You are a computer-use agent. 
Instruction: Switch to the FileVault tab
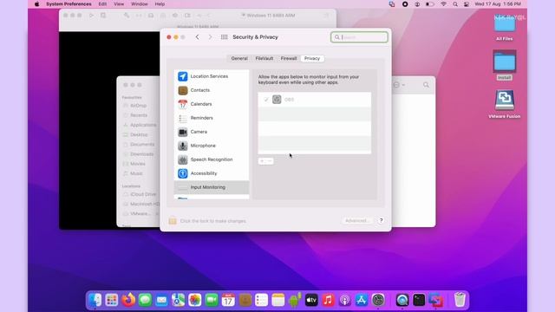[264, 58]
